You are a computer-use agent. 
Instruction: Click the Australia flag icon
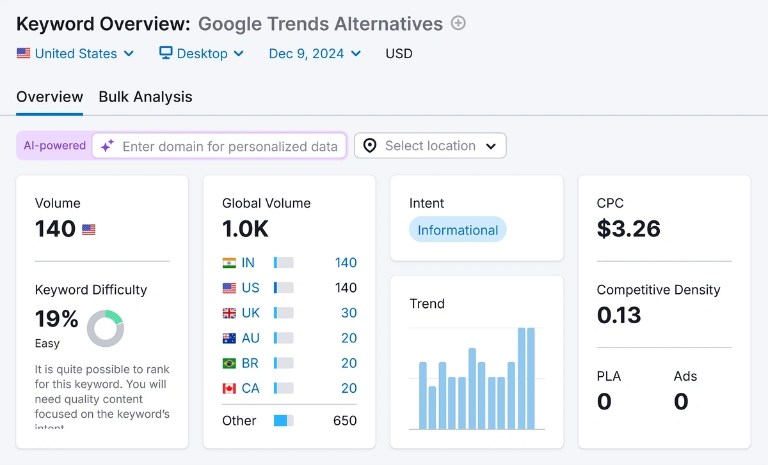pyautogui.click(x=229, y=338)
